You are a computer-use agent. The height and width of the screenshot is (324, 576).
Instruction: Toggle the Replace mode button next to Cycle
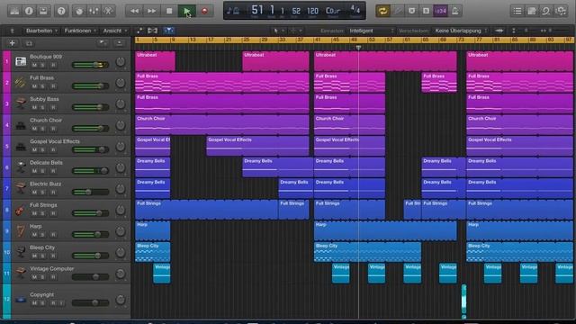[x=398, y=11]
